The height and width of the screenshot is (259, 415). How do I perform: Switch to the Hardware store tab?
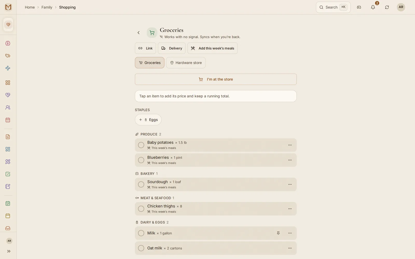click(x=186, y=63)
